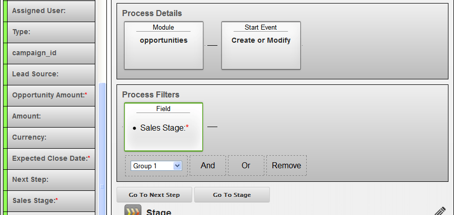This screenshot has width=454, height=215.
Task: Open the Group 1 dropdown
Action: (156, 166)
